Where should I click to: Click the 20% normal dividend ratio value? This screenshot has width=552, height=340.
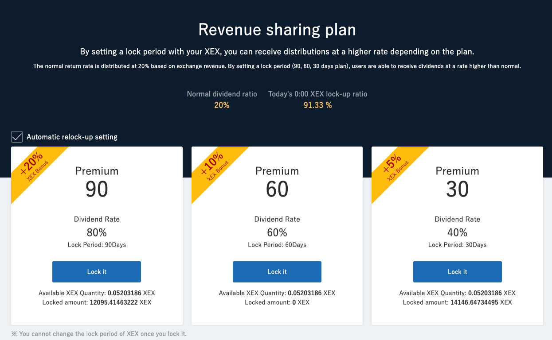point(222,105)
